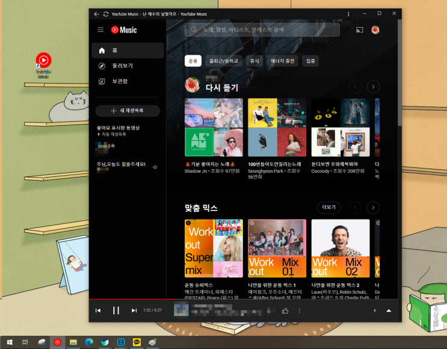This screenshot has width=447, height=349.
Task: Click the now playing album art thumbnail
Action: 181,310
